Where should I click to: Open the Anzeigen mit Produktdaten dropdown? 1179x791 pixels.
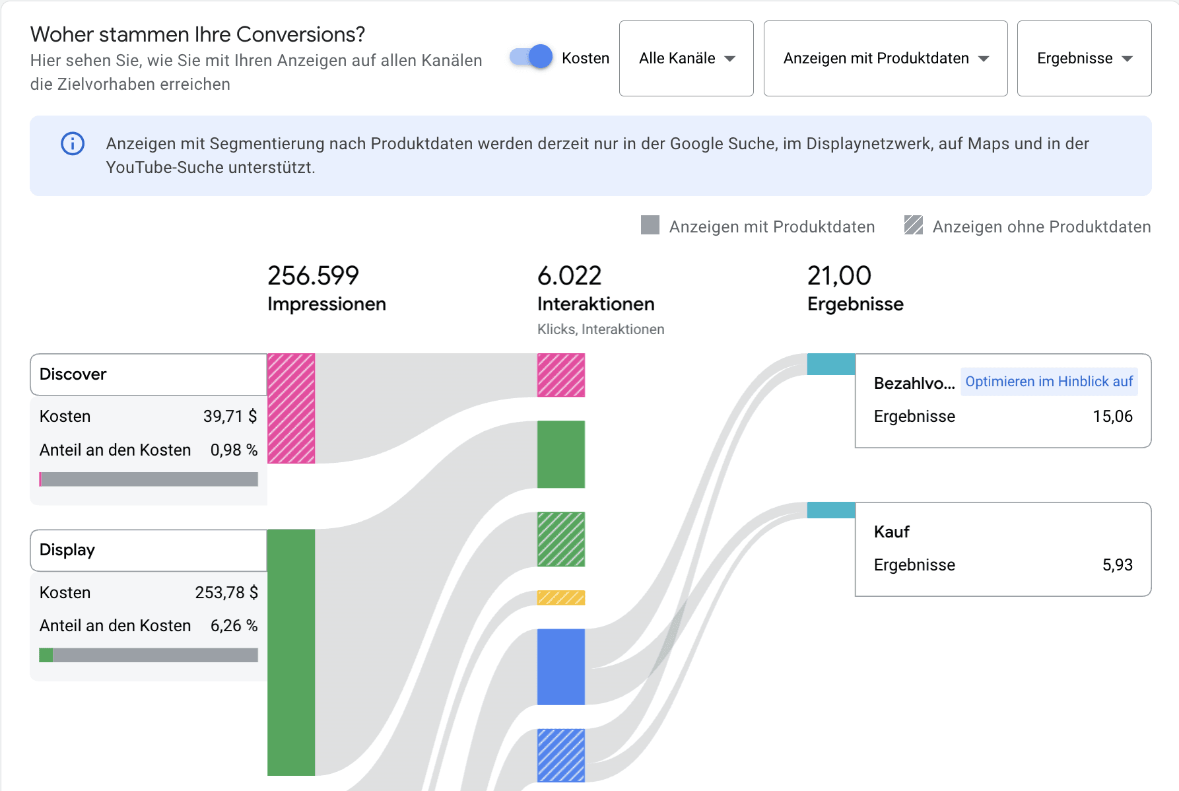(885, 58)
